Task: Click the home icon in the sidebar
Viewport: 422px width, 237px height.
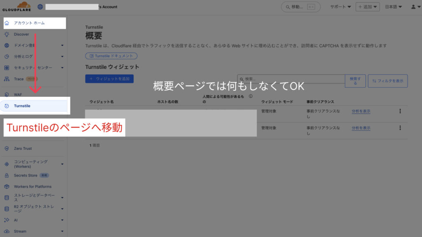Action: (7, 23)
